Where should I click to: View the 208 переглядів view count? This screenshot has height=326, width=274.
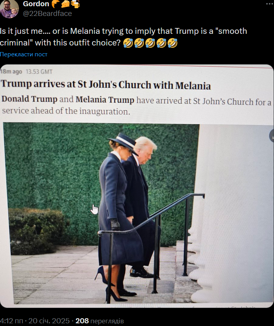(100, 321)
